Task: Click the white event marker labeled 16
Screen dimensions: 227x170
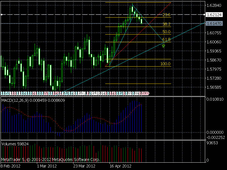Action: click(x=82, y=93)
